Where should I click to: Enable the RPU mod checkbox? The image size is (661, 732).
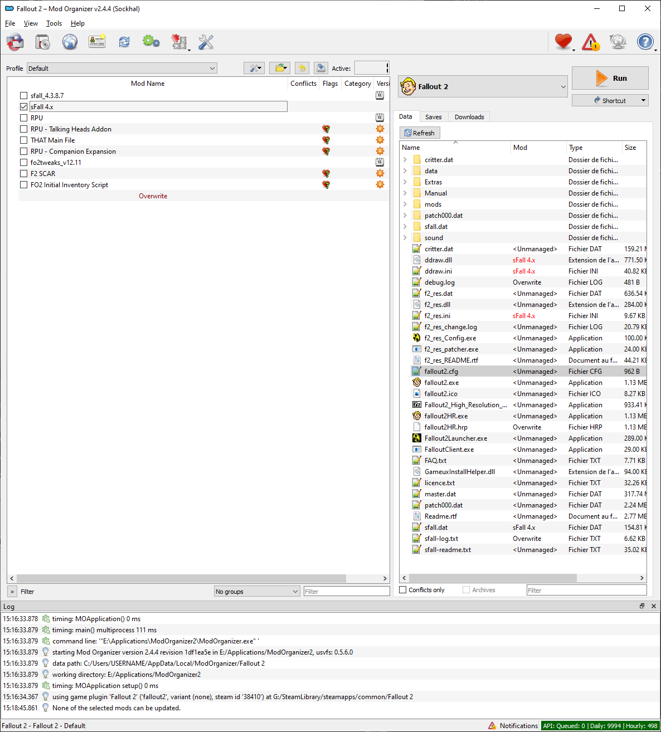point(23,118)
